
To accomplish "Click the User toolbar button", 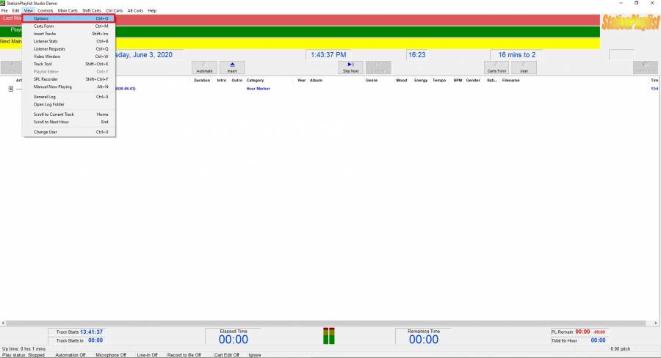I will (524, 67).
